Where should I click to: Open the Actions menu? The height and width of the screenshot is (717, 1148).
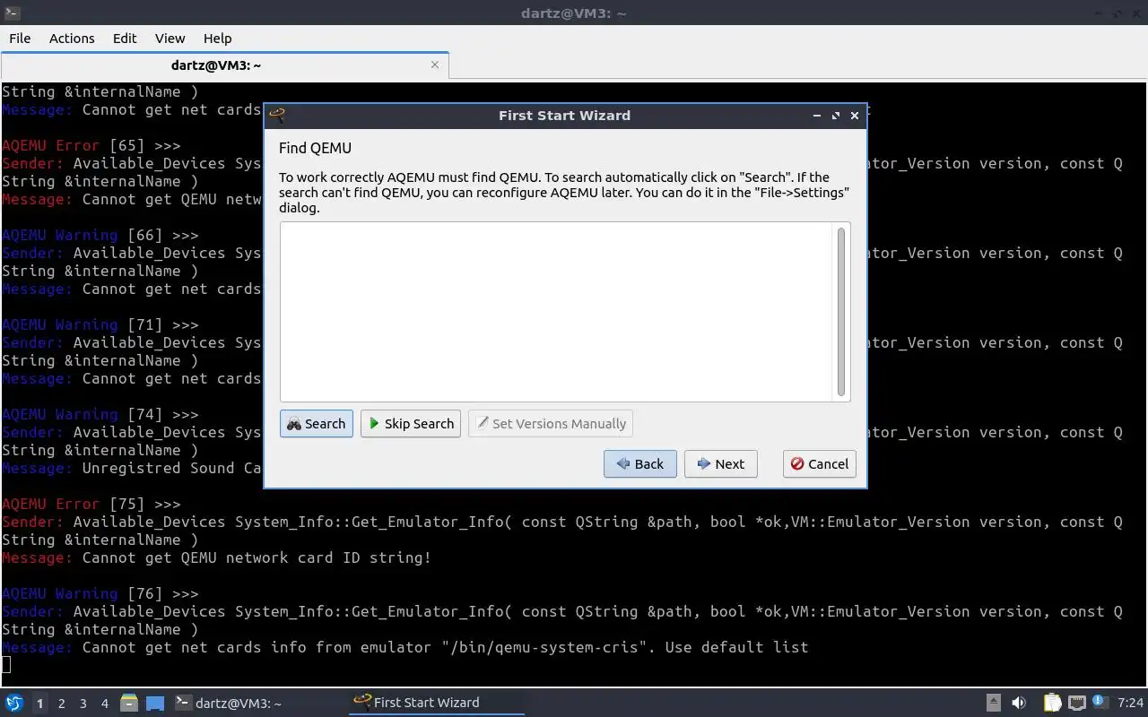[x=72, y=39]
